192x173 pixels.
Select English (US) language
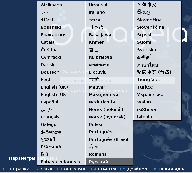click(54, 95)
